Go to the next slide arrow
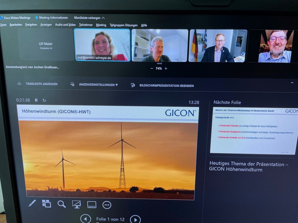Viewport: 298px width, 223px height. tap(135, 219)
